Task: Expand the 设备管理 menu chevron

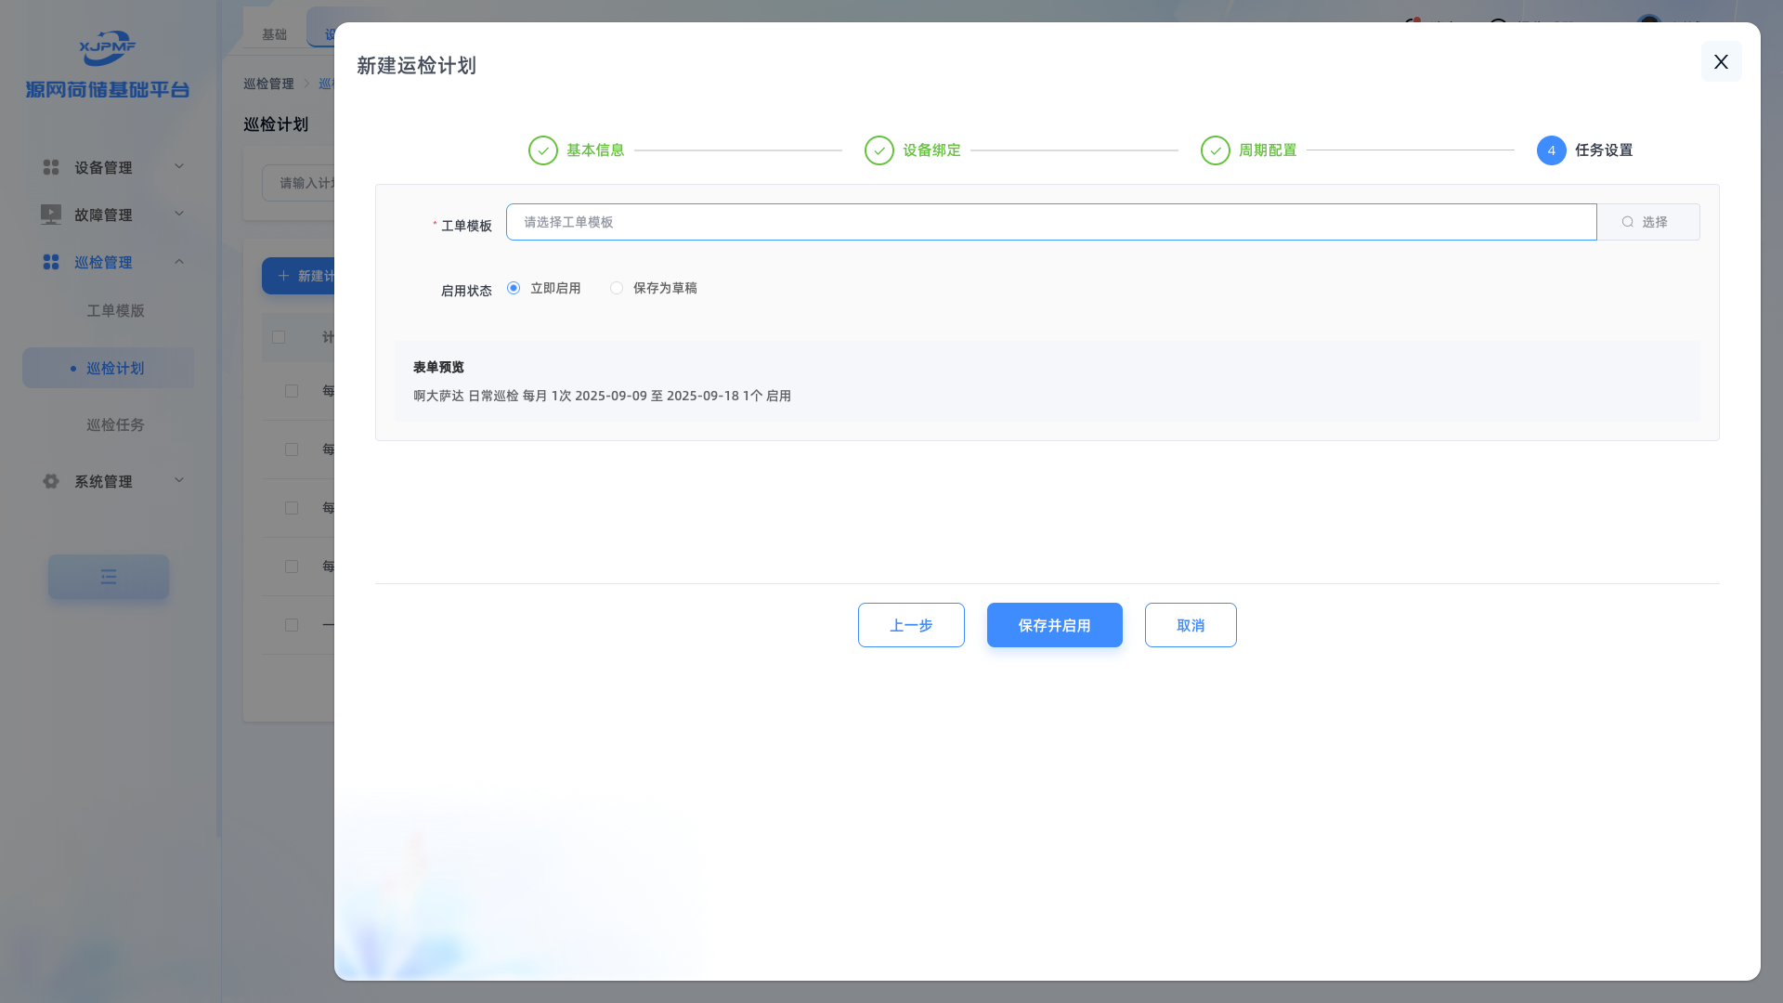Action: tap(179, 166)
